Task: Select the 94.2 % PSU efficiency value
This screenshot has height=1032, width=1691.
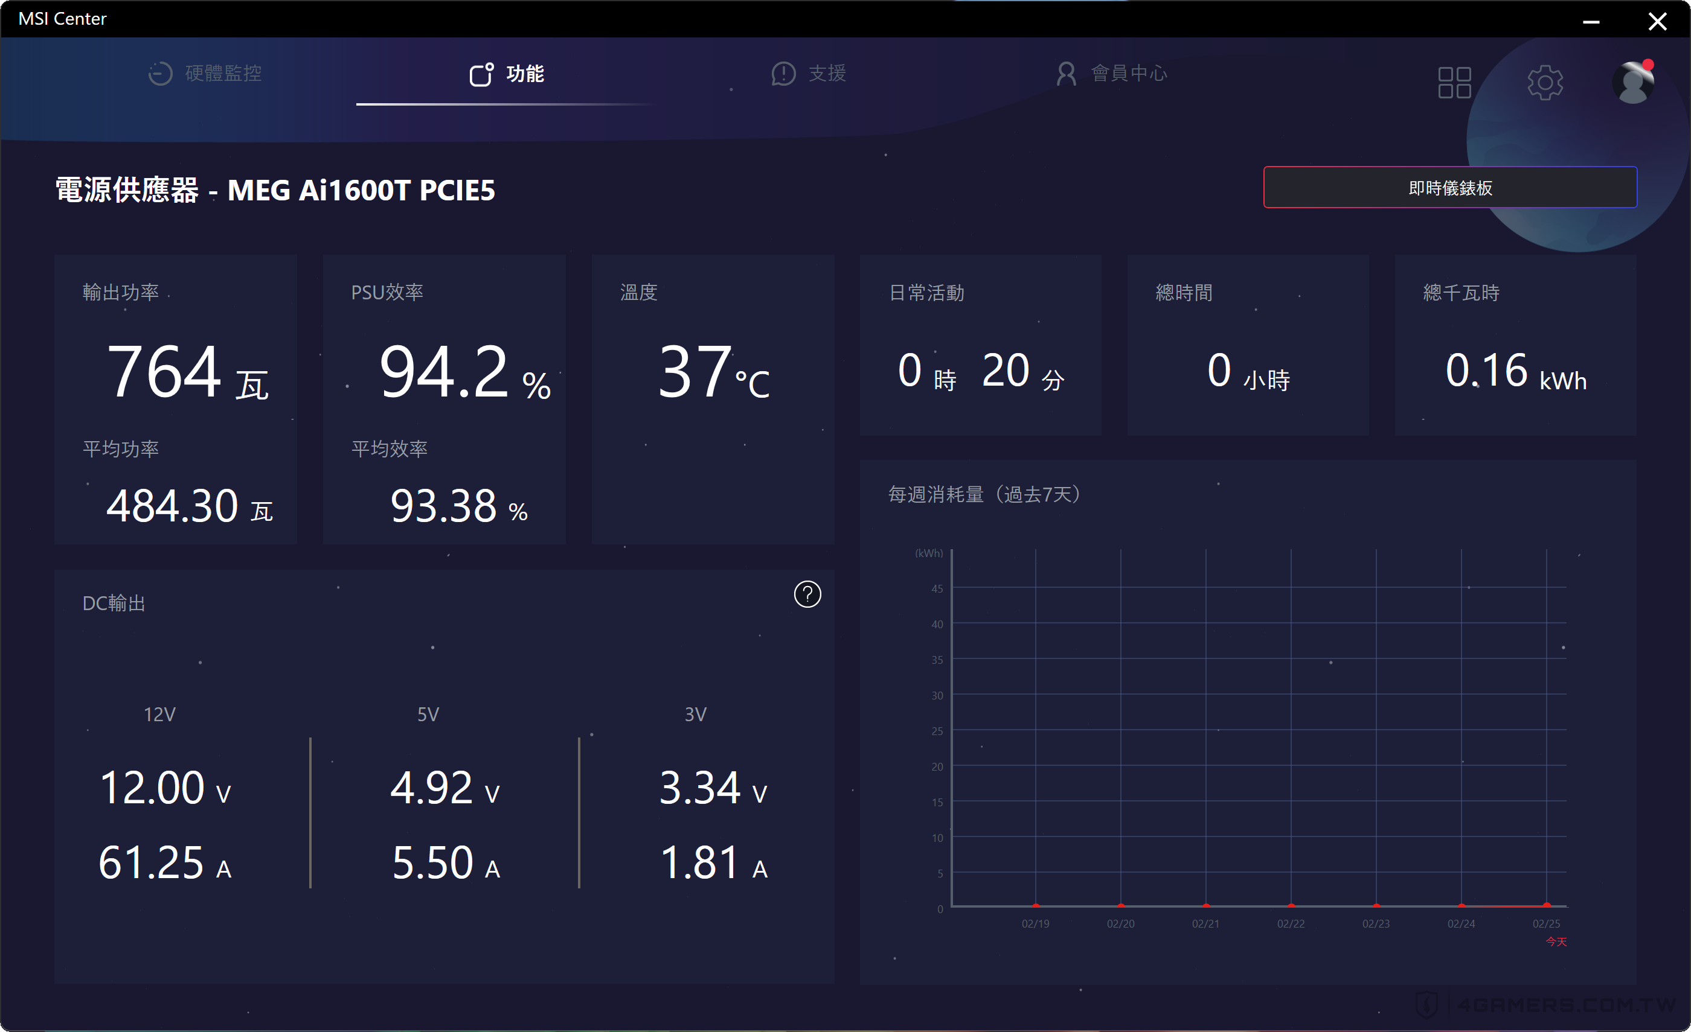Action: pos(464,372)
